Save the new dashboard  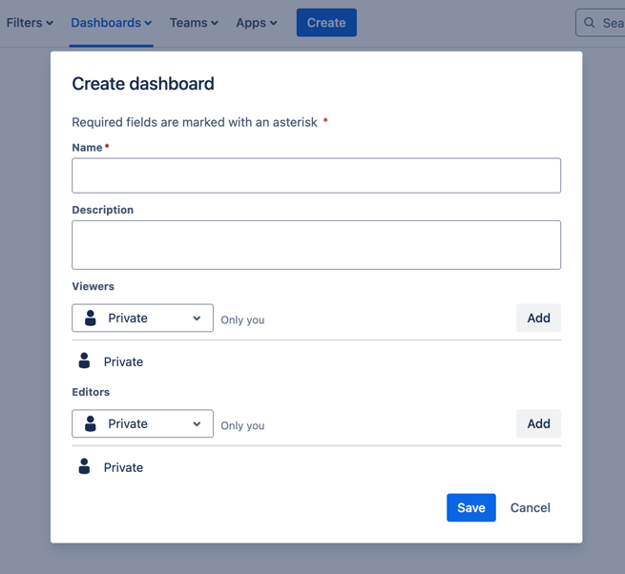pos(470,508)
